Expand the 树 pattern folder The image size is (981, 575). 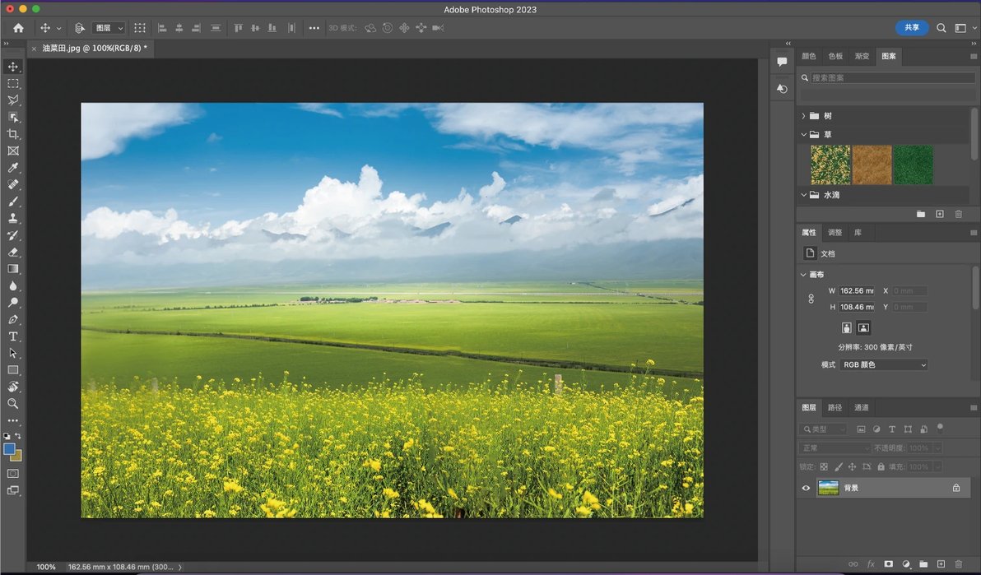[804, 116]
